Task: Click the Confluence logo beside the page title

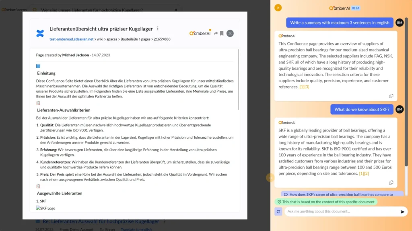Action: 40,33
